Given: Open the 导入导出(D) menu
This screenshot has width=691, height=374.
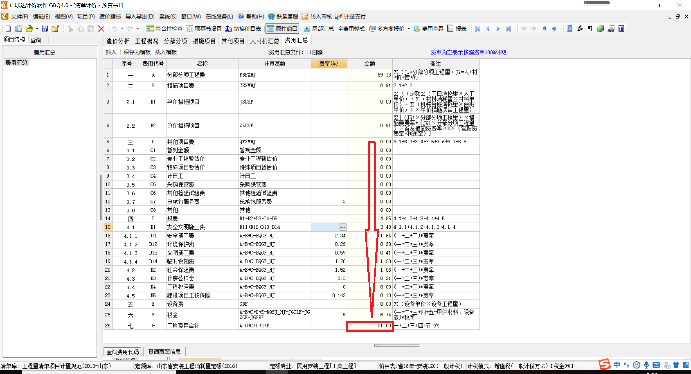Looking at the screenshot, I should tap(140, 17).
